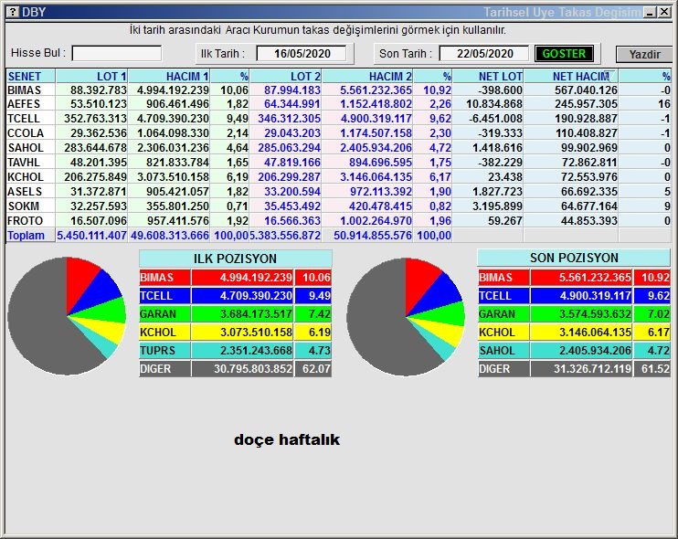Sort by the HACIM 1 column header
The image size is (678, 539).
[x=169, y=76]
